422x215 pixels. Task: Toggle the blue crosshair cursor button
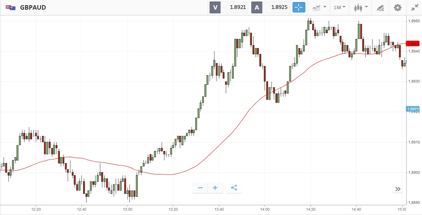tap(299, 7)
